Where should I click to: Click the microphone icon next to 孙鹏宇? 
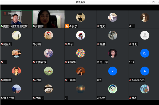coord(34,26)
